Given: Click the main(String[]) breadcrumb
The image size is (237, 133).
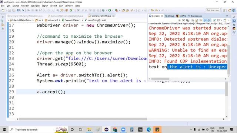Looking at the screenshot, I should tap(95, 20).
